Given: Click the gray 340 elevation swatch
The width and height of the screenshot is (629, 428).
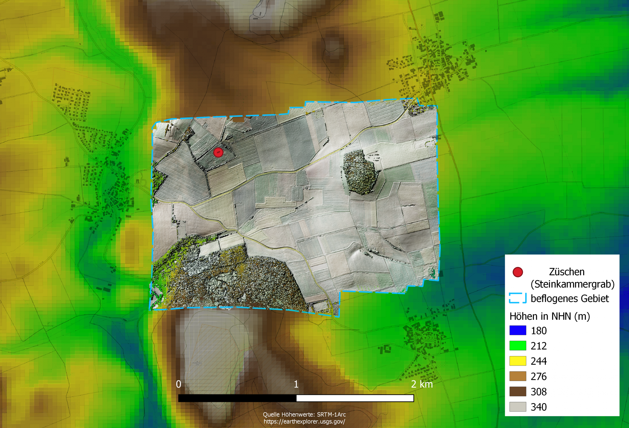Looking at the screenshot, I should (518, 407).
